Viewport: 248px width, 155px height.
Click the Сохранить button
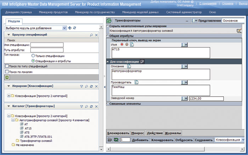(x=204, y=140)
